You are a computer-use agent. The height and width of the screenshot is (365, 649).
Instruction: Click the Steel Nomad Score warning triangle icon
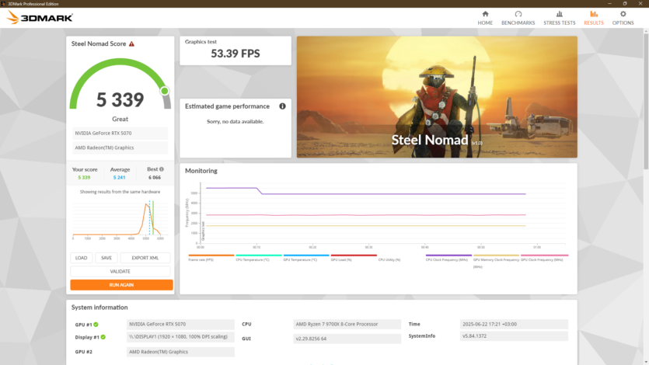131,43
